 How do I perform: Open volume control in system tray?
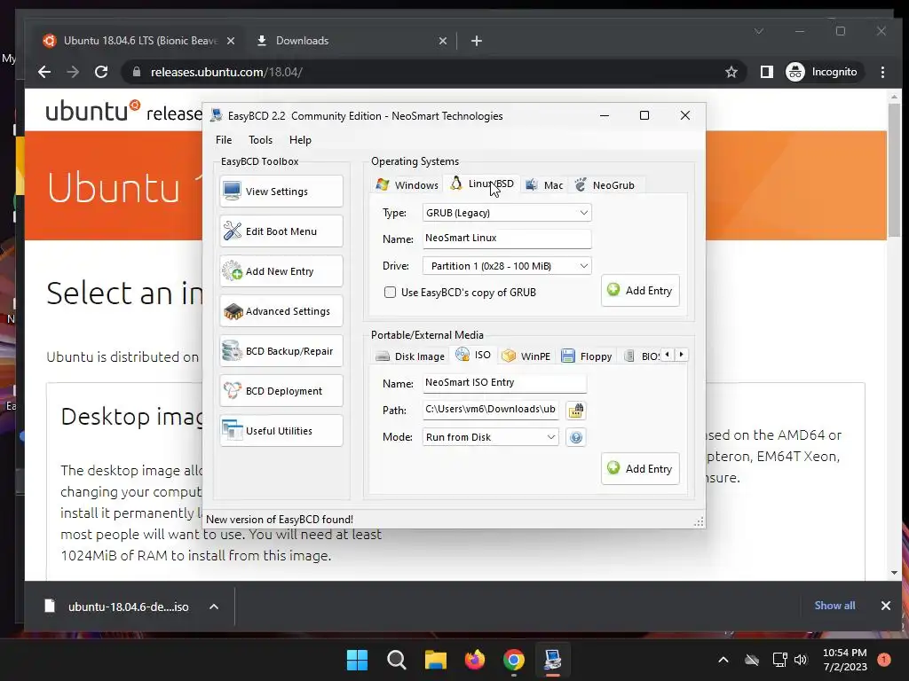click(x=801, y=660)
